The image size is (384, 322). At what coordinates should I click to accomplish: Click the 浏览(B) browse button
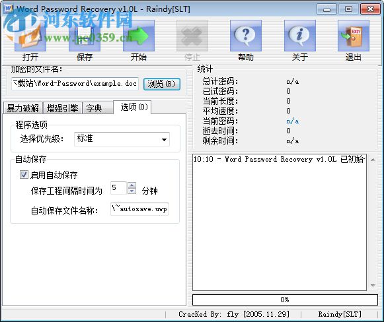coord(162,84)
